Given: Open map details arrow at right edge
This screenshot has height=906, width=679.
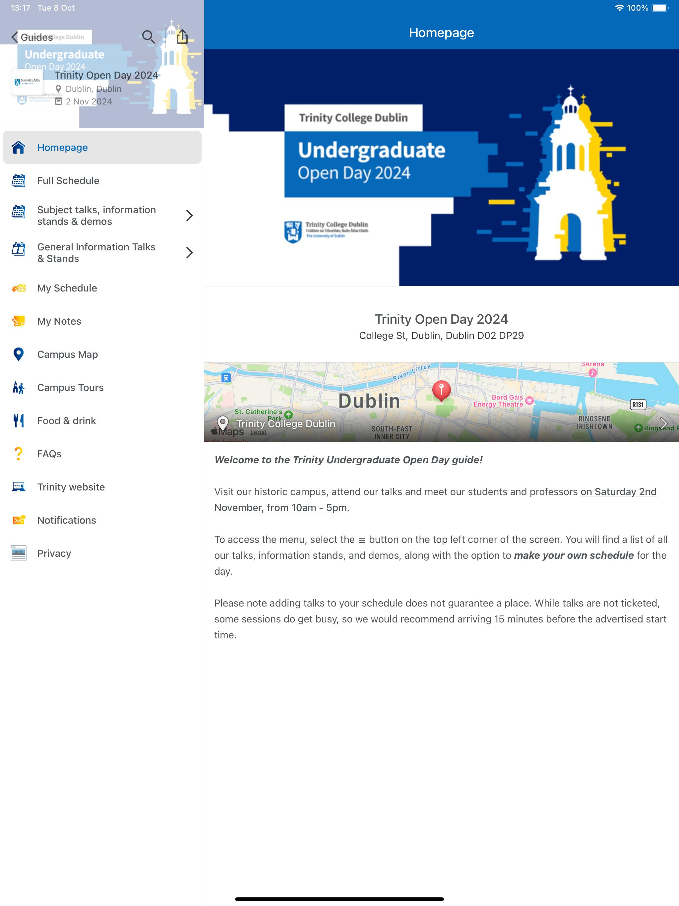Looking at the screenshot, I should coord(663,423).
